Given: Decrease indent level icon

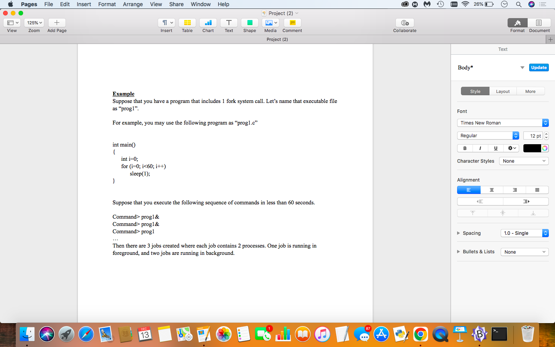Looking at the screenshot, I should pyautogui.click(x=480, y=201).
